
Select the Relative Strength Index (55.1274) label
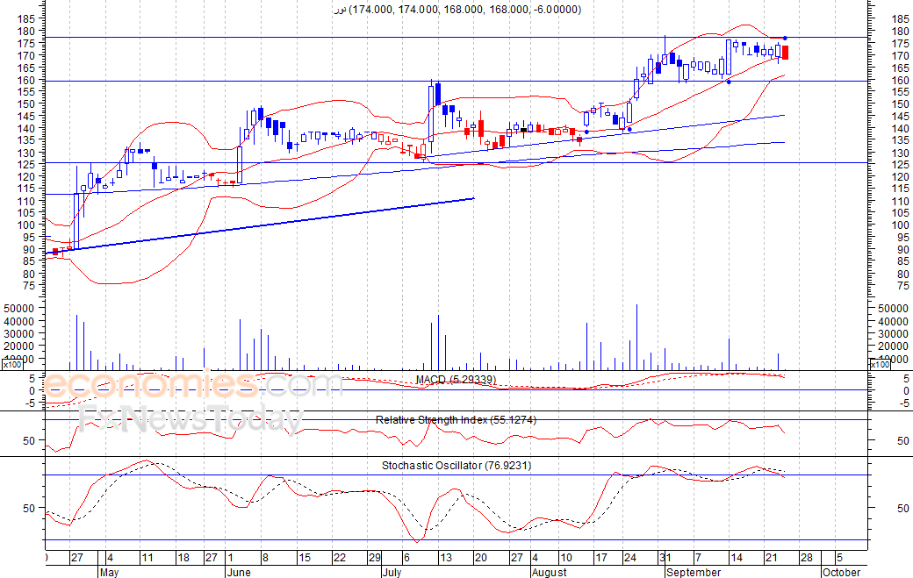click(456, 420)
